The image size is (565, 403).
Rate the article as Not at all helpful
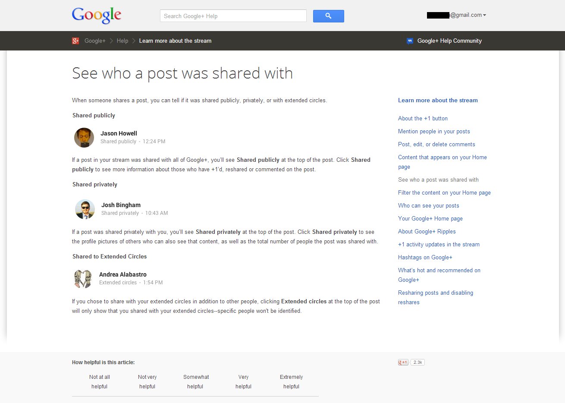point(99,381)
